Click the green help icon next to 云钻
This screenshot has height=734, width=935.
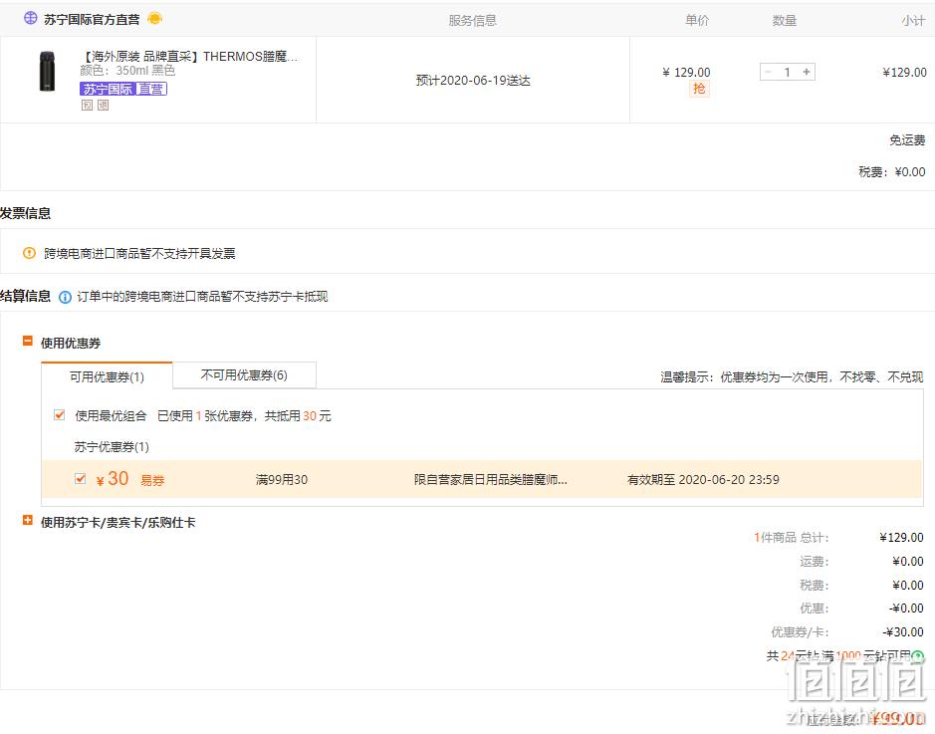pos(918,656)
